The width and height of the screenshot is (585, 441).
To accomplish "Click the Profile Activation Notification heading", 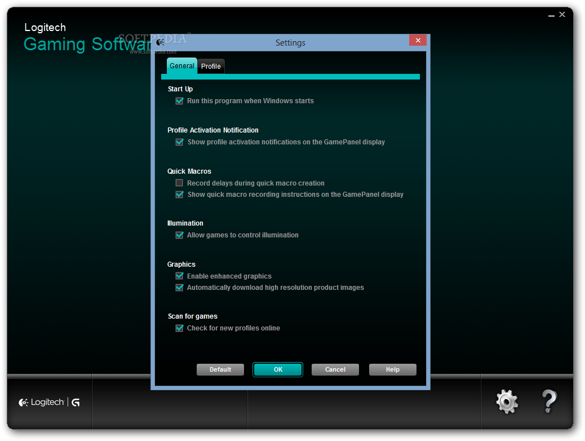I will 213,130.
